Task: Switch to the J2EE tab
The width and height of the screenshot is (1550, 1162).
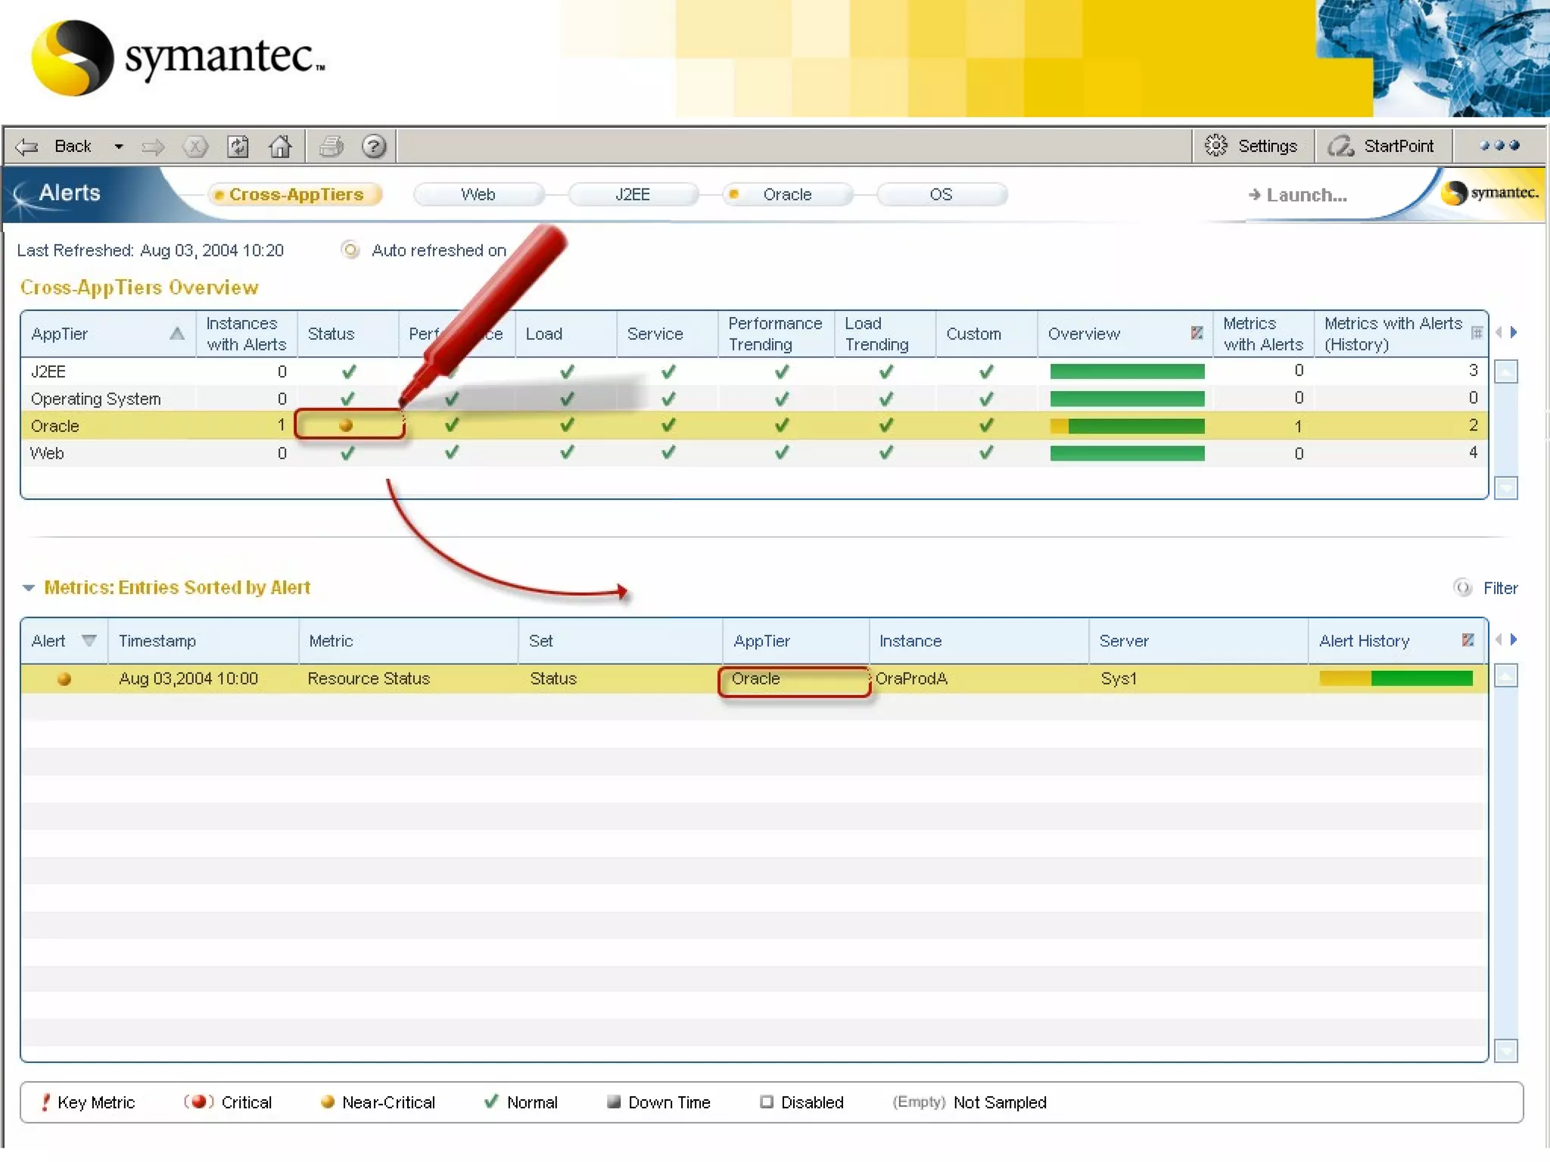Action: click(633, 194)
